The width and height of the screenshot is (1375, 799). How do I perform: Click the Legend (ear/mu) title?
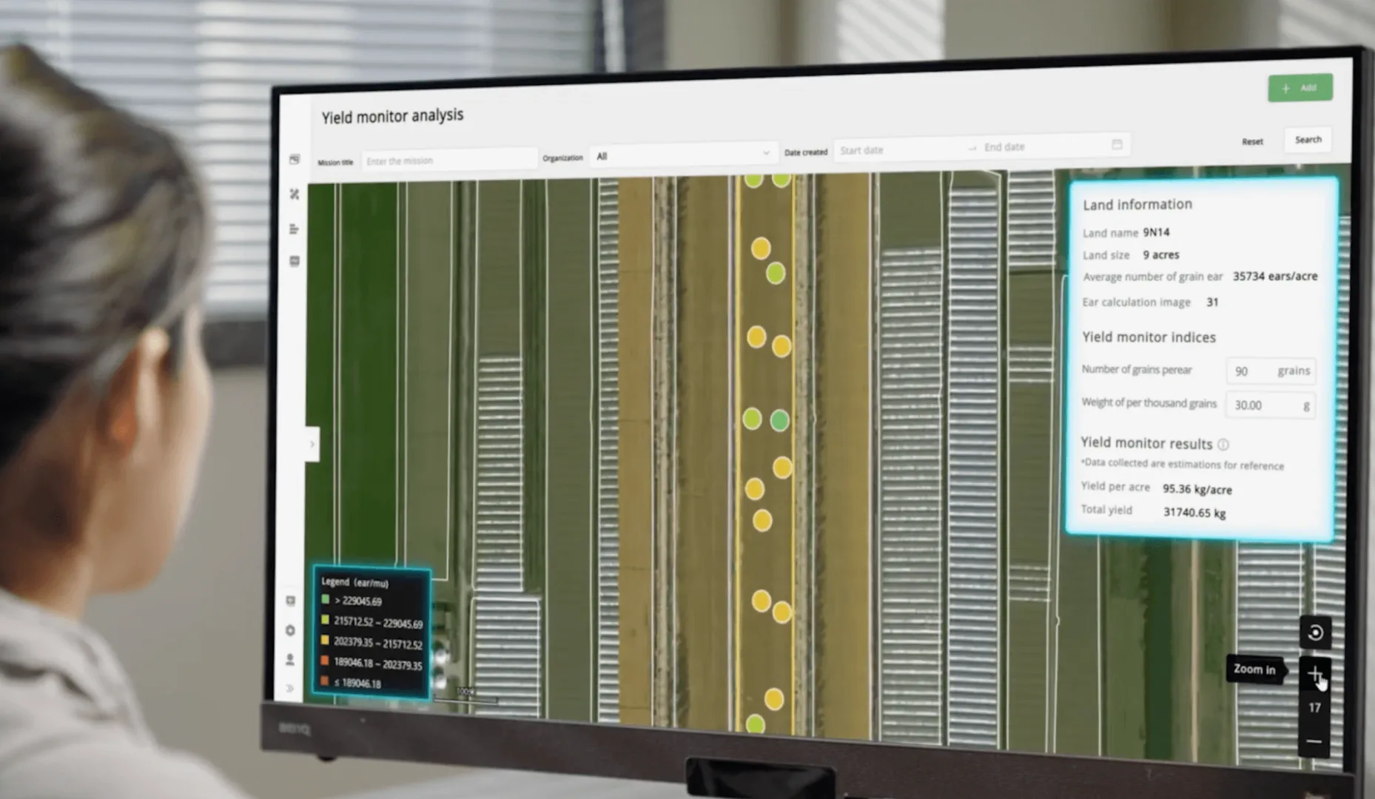point(354,582)
